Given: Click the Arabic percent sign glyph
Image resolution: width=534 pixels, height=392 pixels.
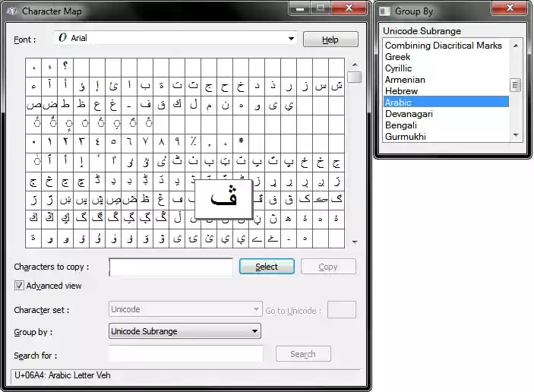Looking at the screenshot, I should [193, 142].
